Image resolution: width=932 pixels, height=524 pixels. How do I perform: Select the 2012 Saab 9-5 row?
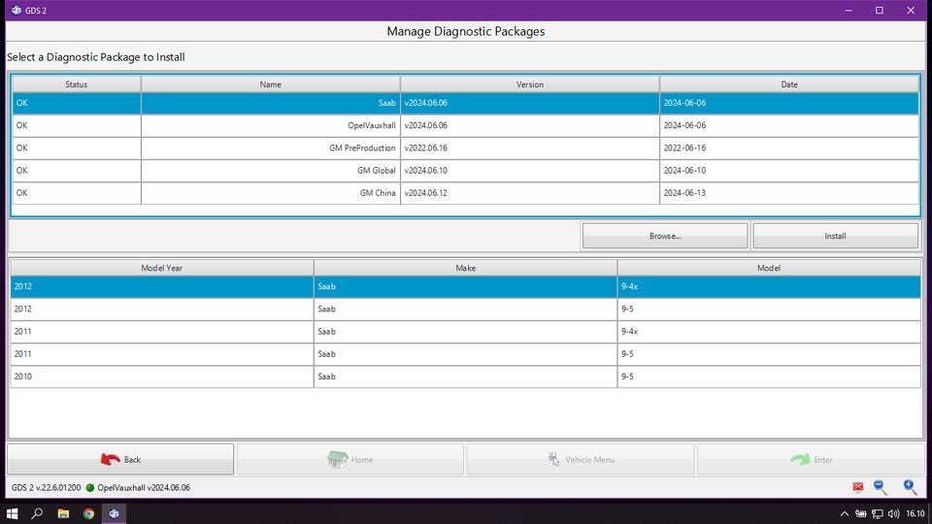[x=465, y=309]
